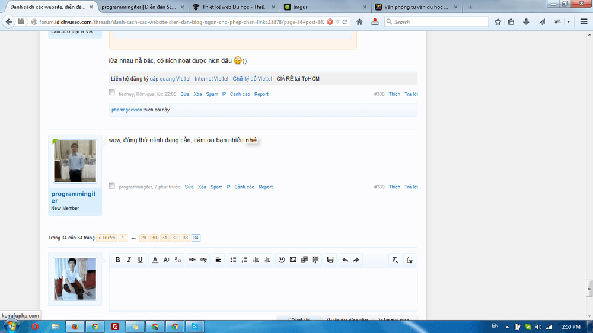This screenshot has width=593, height=333.
Task: Click the browser Home icon
Action: click(x=359, y=22)
